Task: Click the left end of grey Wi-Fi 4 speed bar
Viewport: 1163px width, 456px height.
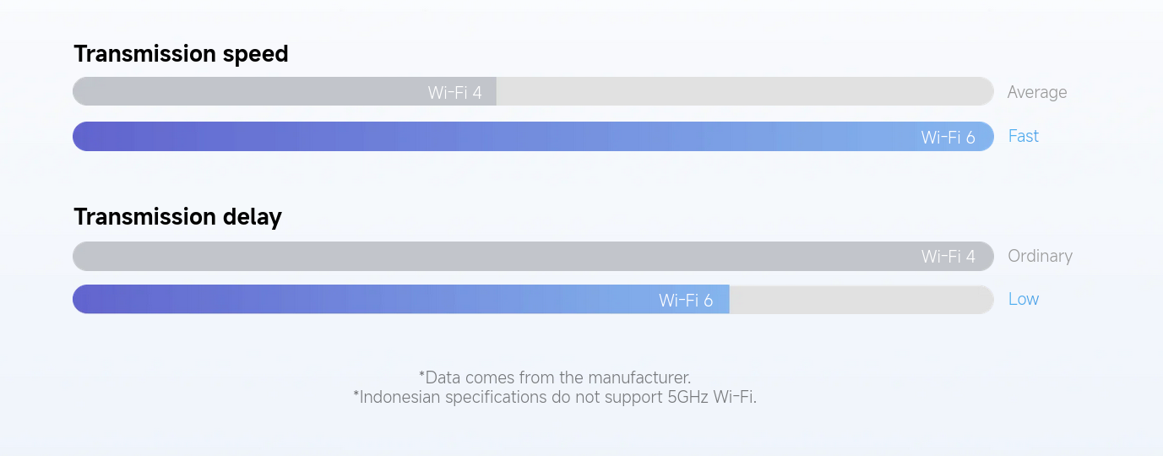Action: point(93,91)
